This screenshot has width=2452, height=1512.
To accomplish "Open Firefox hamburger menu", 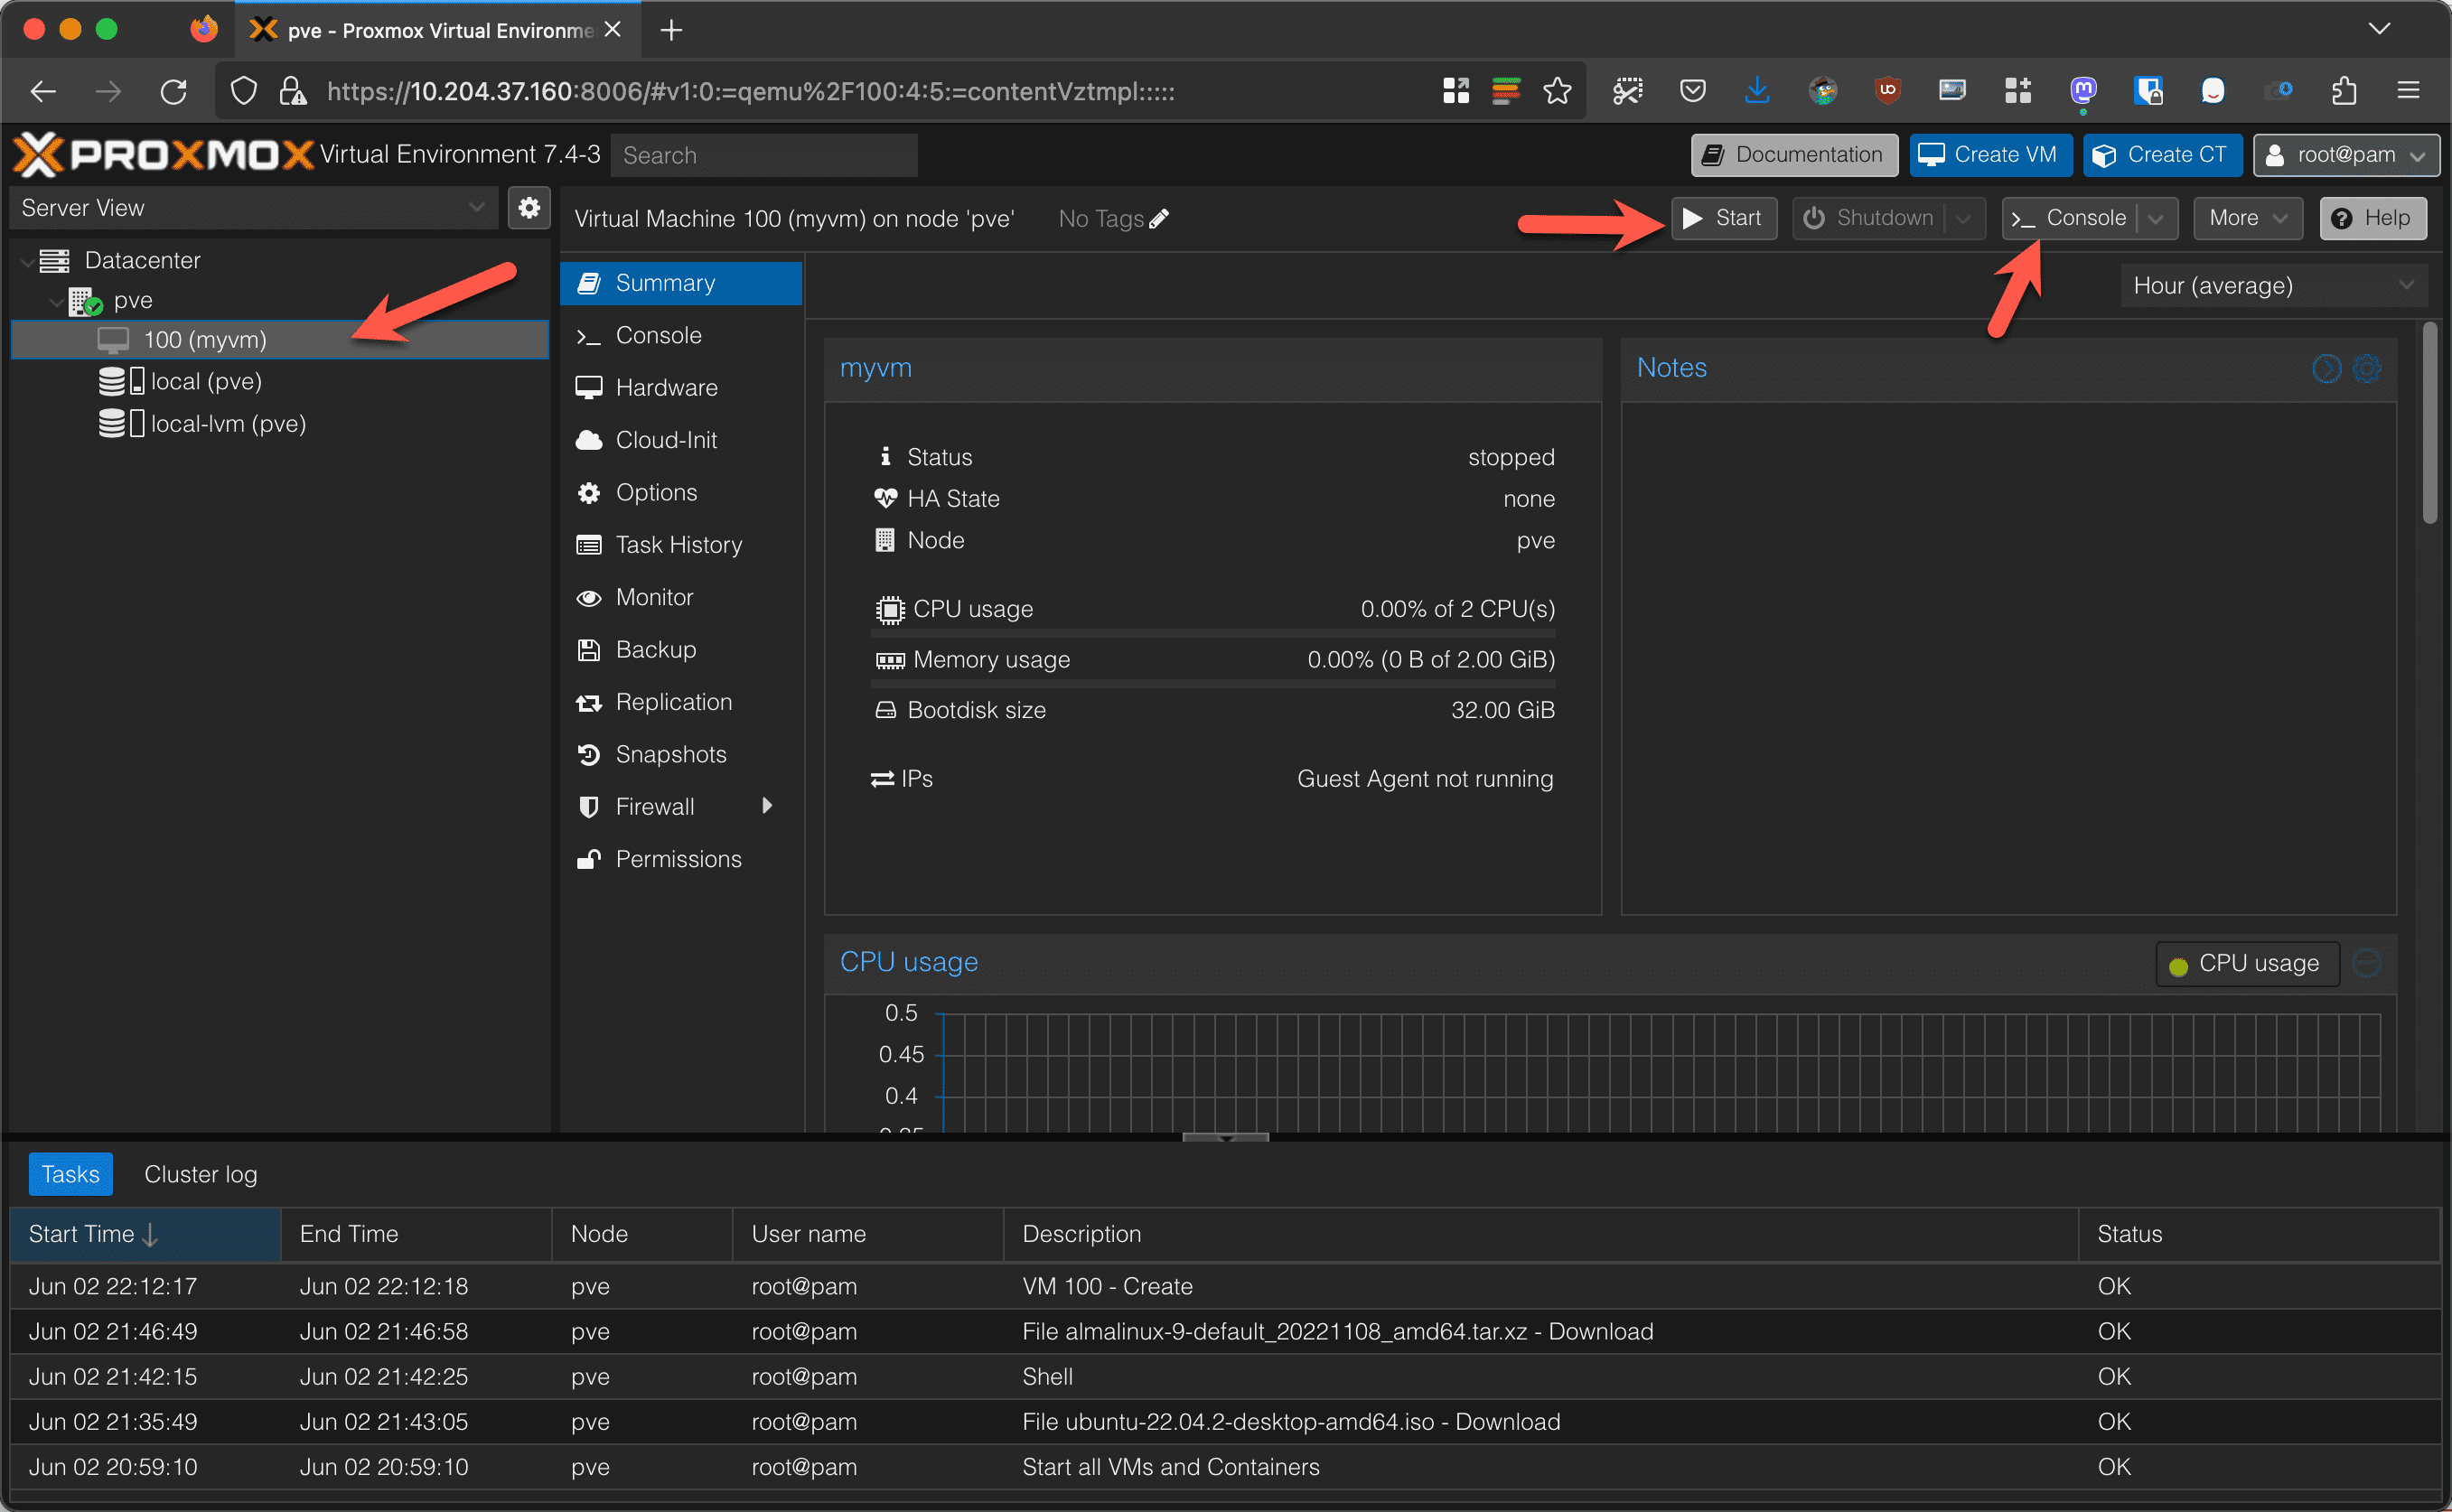I will [x=2408, y=91].
